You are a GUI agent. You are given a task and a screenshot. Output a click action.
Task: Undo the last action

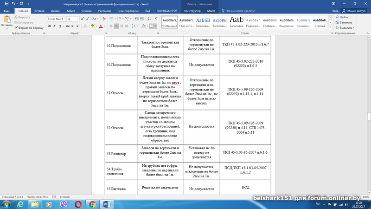click(x=13, y=4)
